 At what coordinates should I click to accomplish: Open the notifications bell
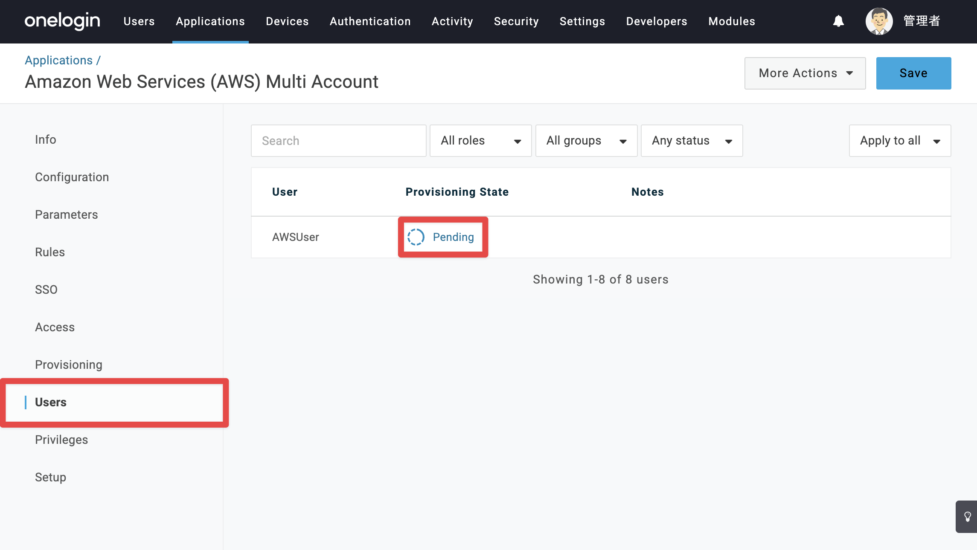(x=838, y=21)
